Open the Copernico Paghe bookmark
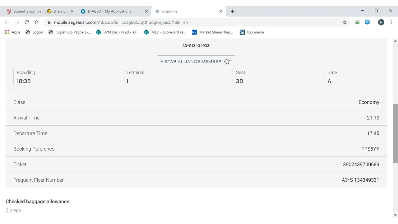398x224 pixels. [x=70, y=32]
